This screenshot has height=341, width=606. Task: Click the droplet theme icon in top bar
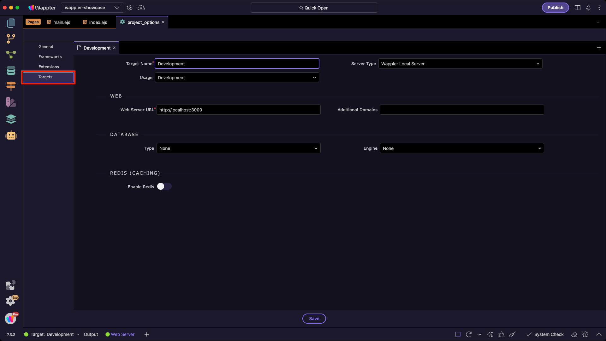click(x=588, y=8)
